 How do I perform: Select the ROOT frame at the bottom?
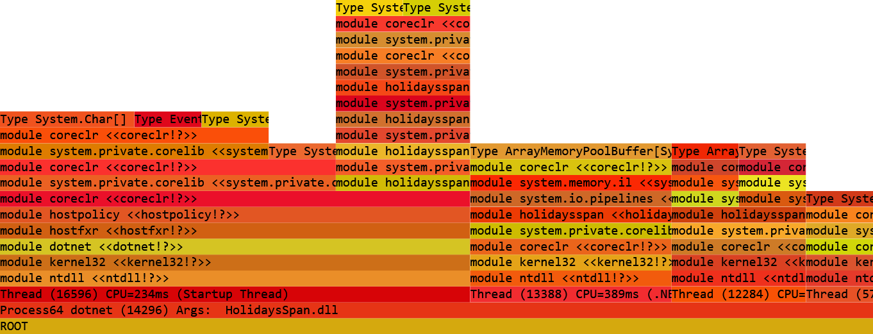[436, 326]
